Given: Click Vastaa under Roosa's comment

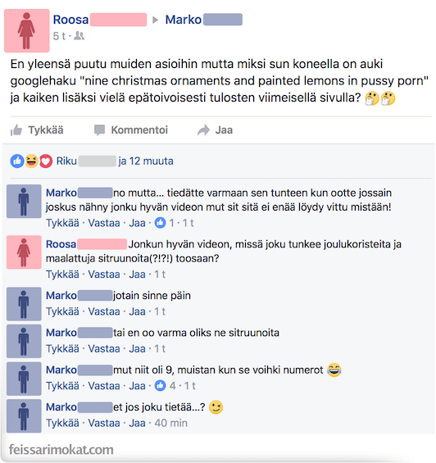Looking at the screenshot, I should coord(104,275).
